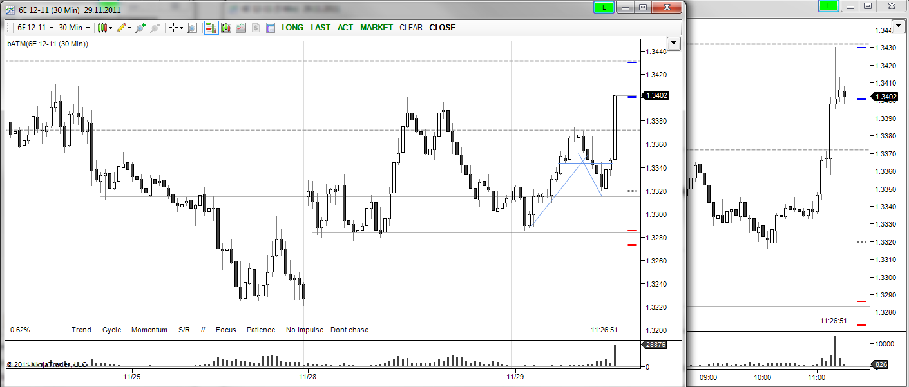Click the 28876 volume marker
909x387 pixels.
pos(655,345)
